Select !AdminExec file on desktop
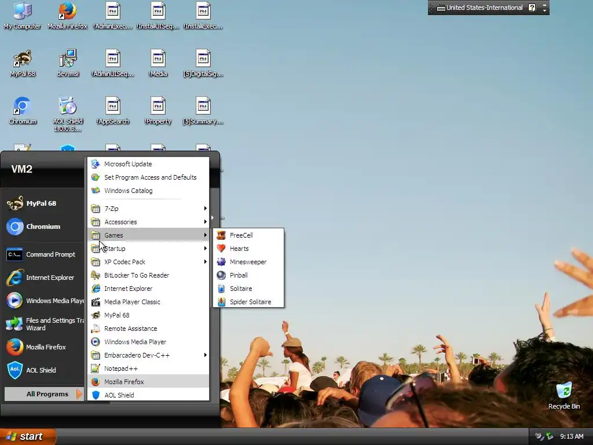 113,16
